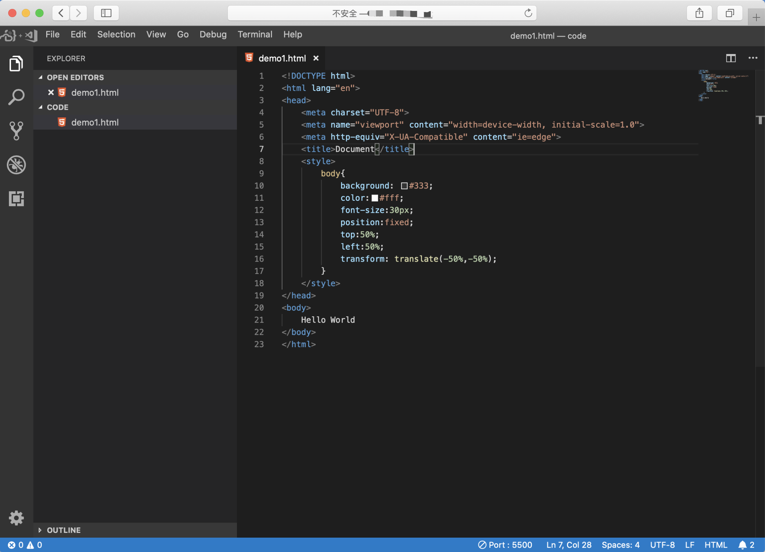The width and height of the screenshot is (765, 552).
Task: Close the demo1.html editor tab
Action: click(x=316, y=58)
